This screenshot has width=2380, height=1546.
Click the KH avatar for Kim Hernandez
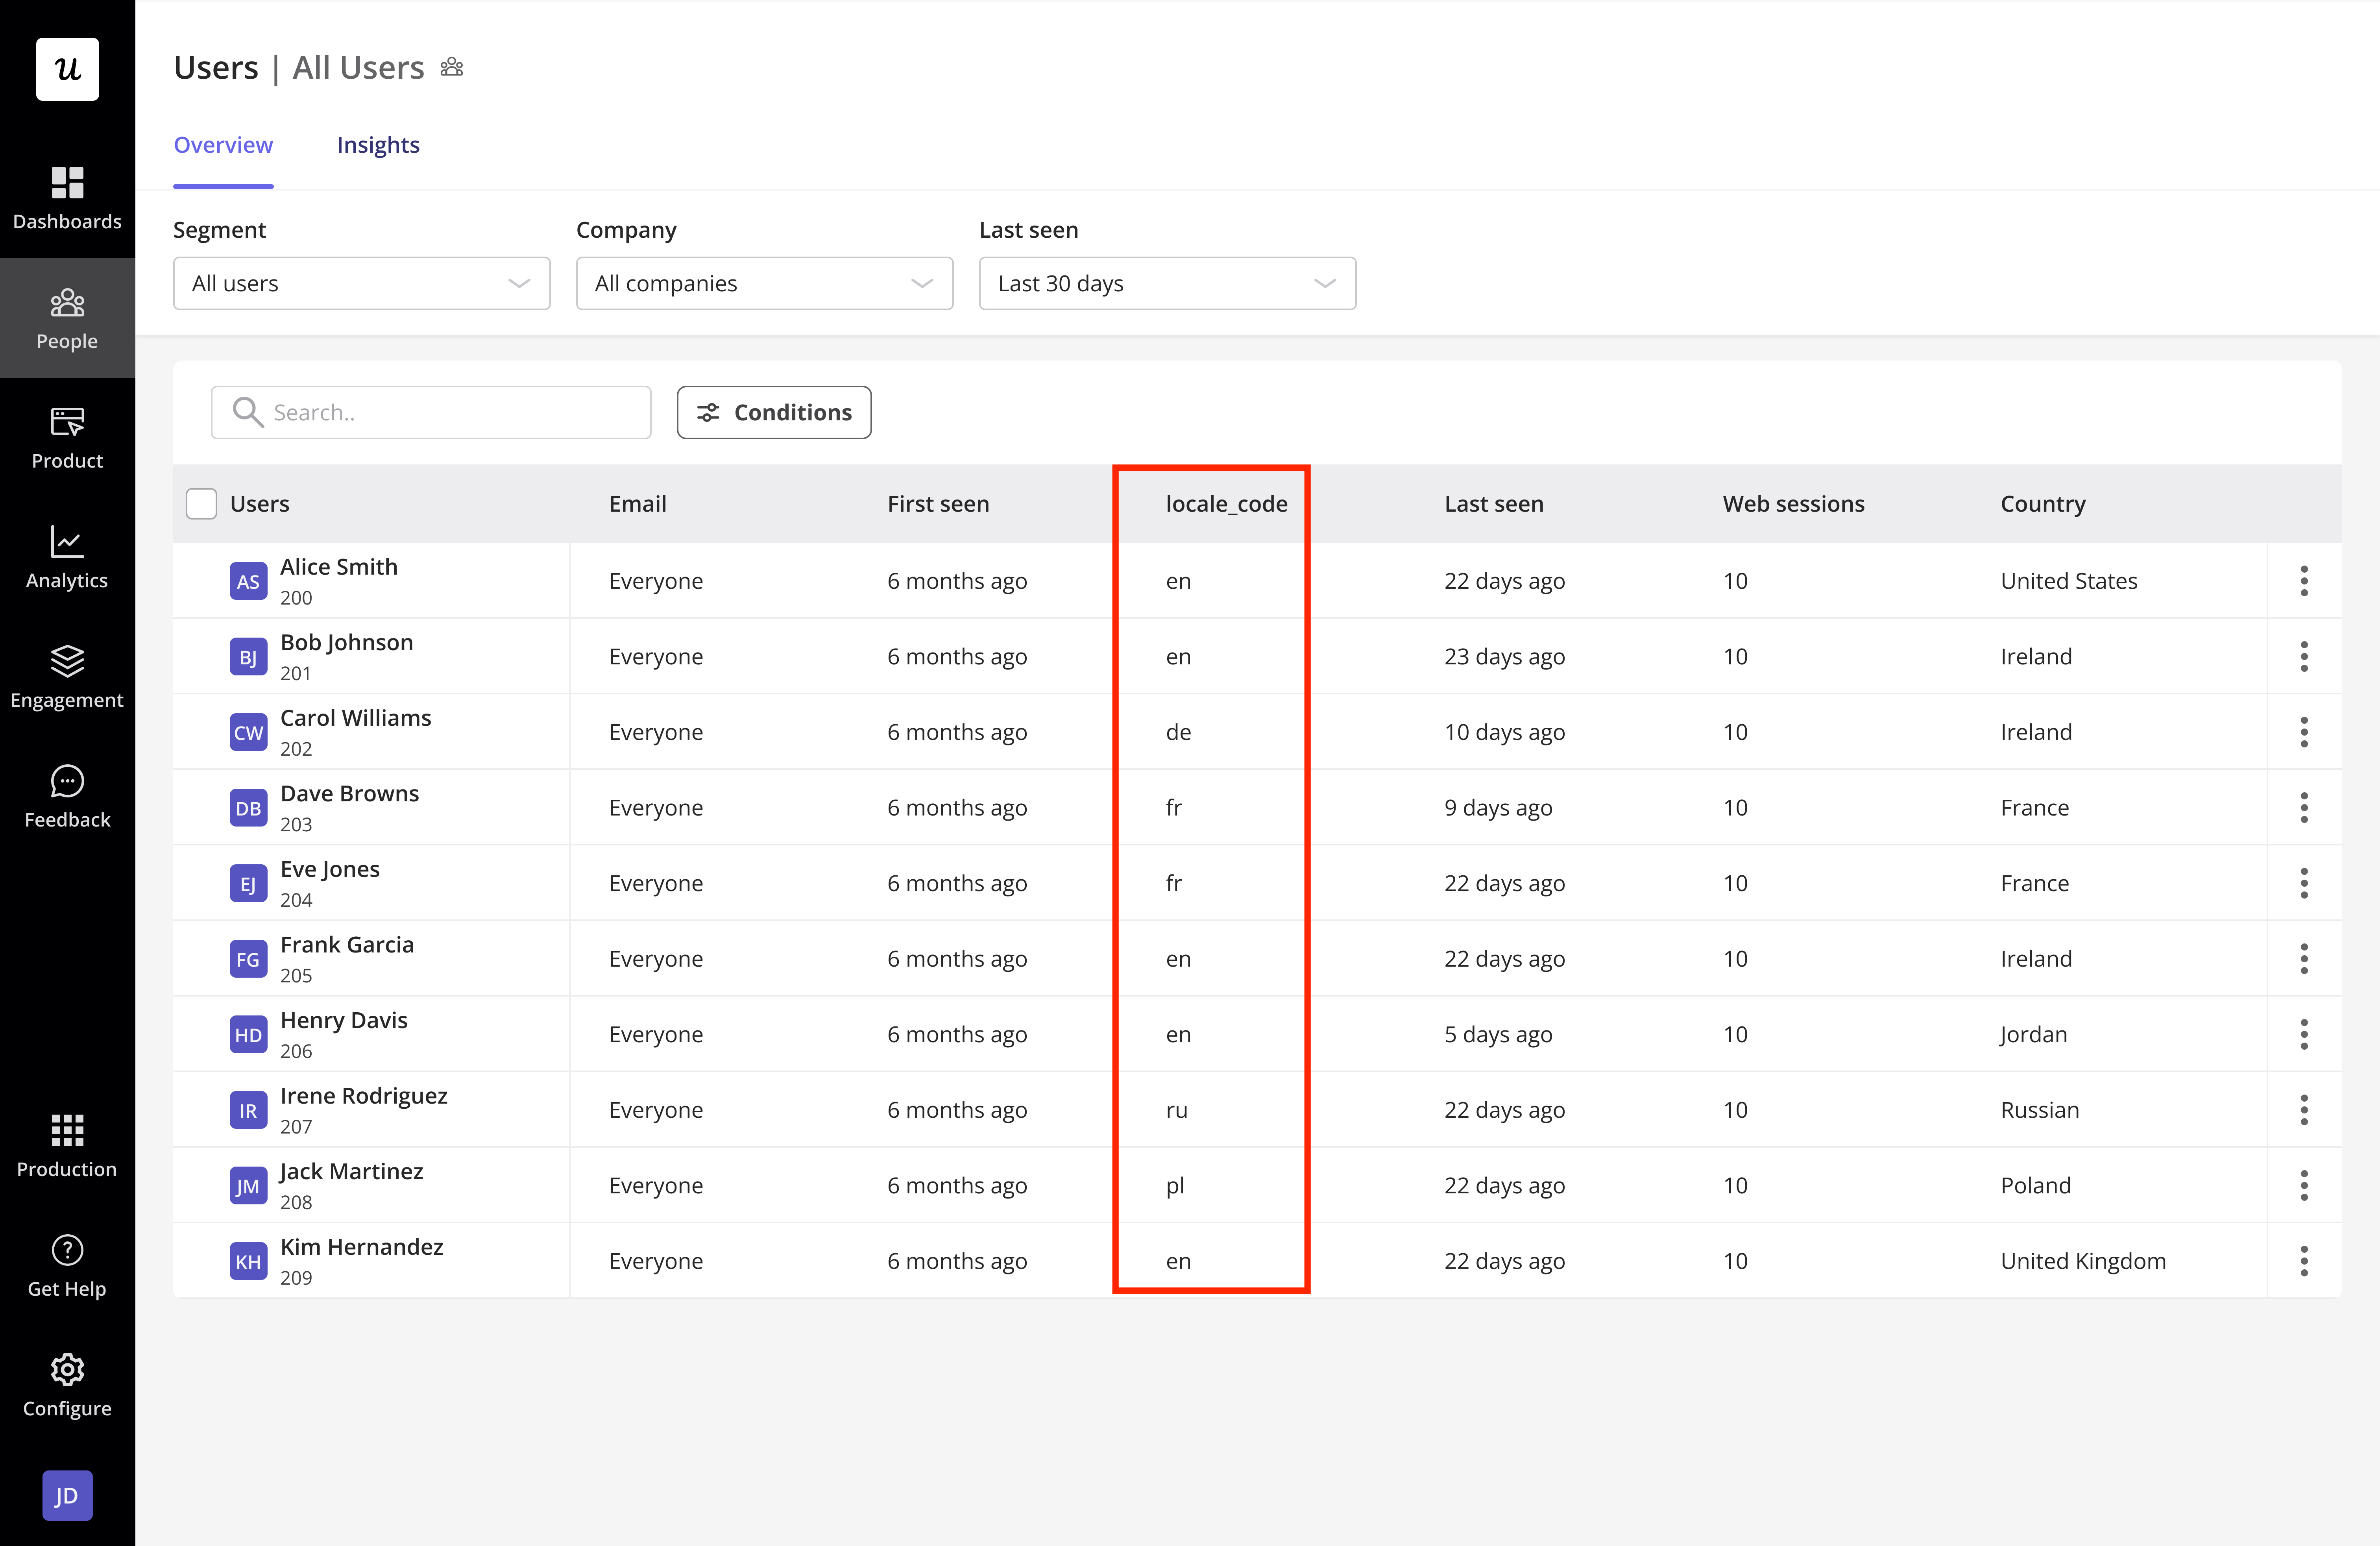[248, 1261]
